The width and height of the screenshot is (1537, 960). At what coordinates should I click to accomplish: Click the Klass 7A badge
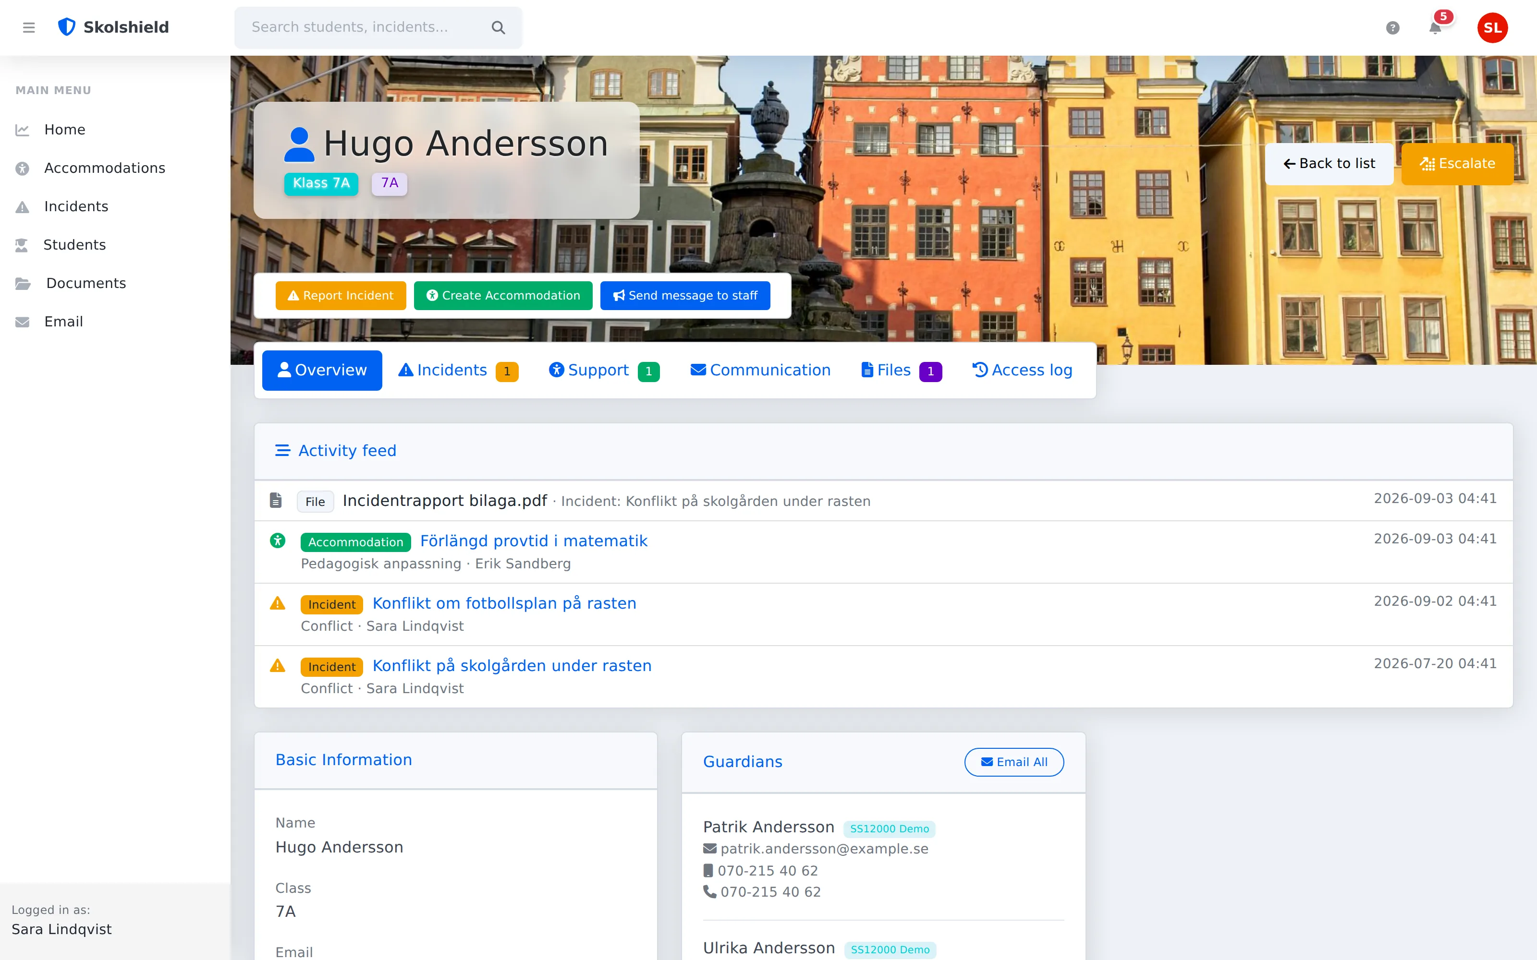(x=321, y=183)
